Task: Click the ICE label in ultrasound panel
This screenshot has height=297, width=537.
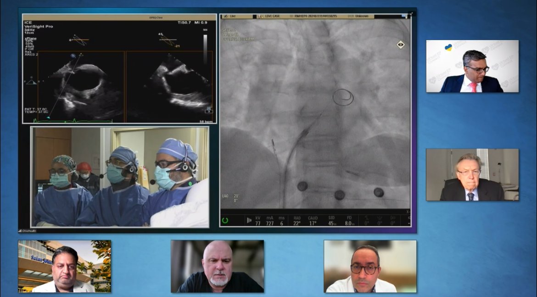Action: click(x=28, y=22)
